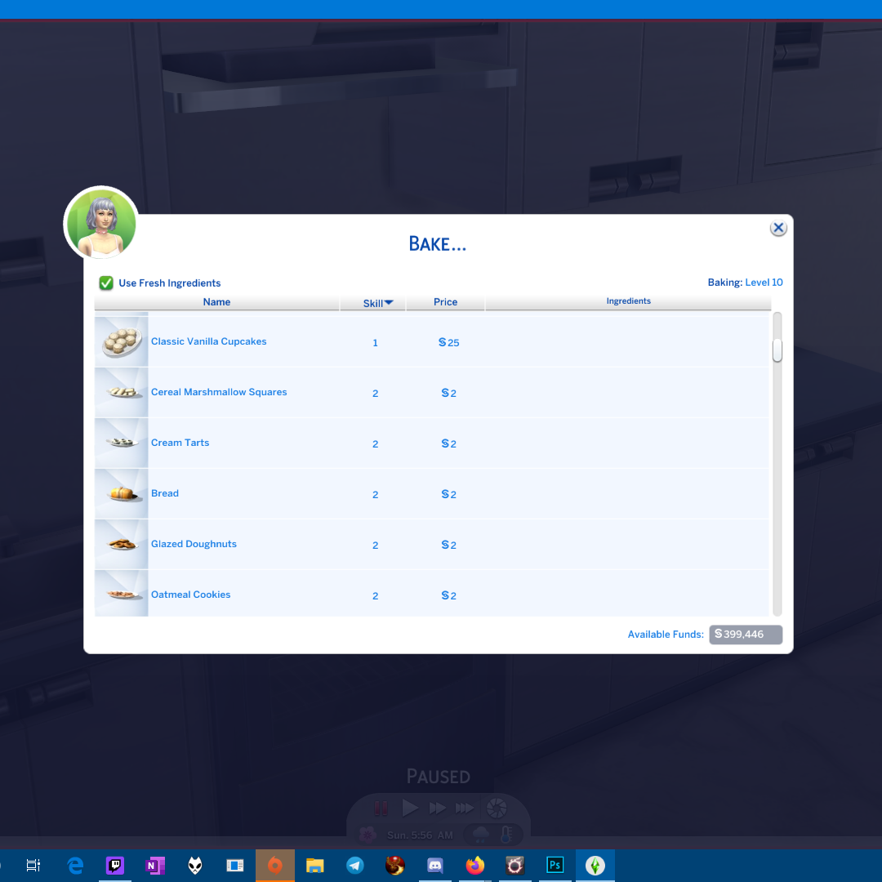Click the rain cloud weather icon
The height and width of the screenshot is (882, 882).
481,834
